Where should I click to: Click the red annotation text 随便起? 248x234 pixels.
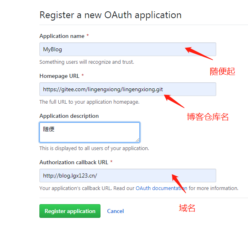click(222, 71)
